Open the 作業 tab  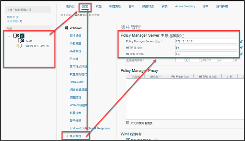(x=205, y=6)
